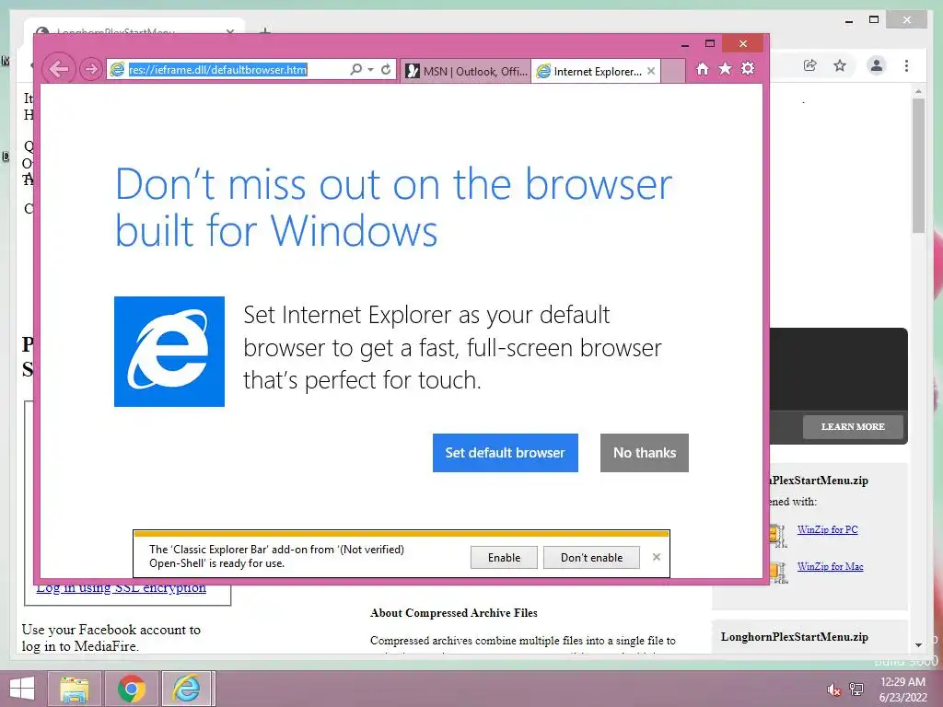Open Internet Explorer Favorites star
This screenshot has width=943, height=707.
pos(726,68)
